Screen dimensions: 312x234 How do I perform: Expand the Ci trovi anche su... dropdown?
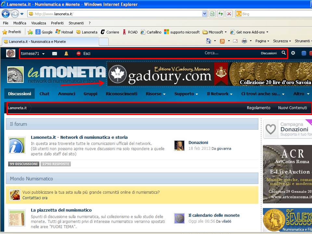click(x=263, y=94)
